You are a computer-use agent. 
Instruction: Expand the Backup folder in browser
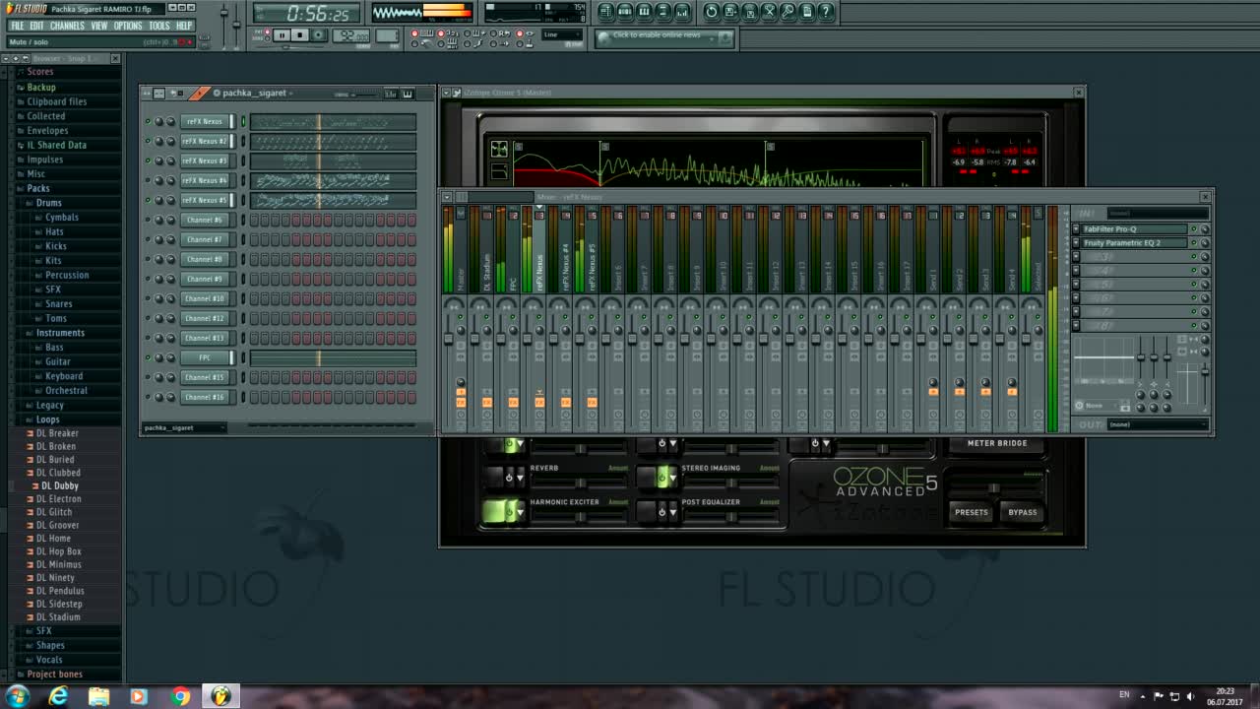41,87
